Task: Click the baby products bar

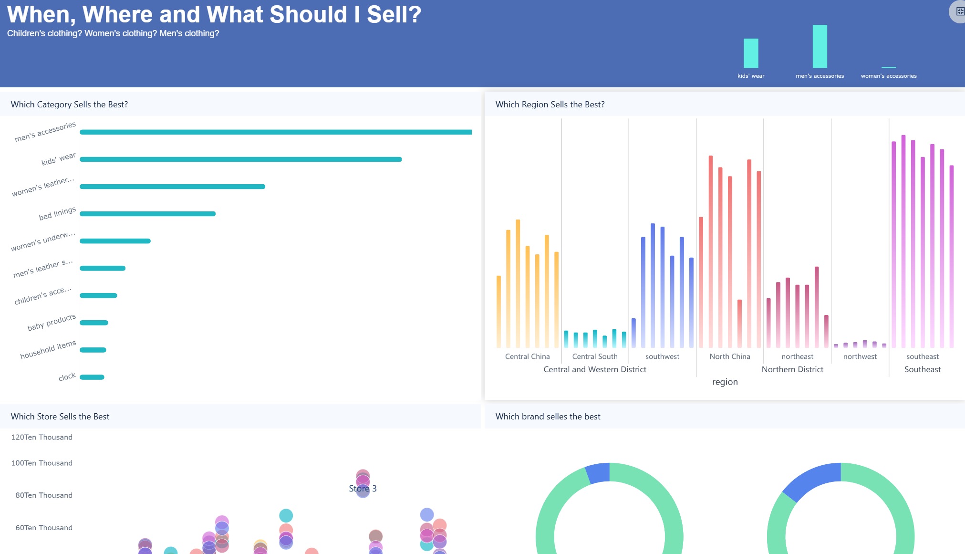Action: [94, 323]
